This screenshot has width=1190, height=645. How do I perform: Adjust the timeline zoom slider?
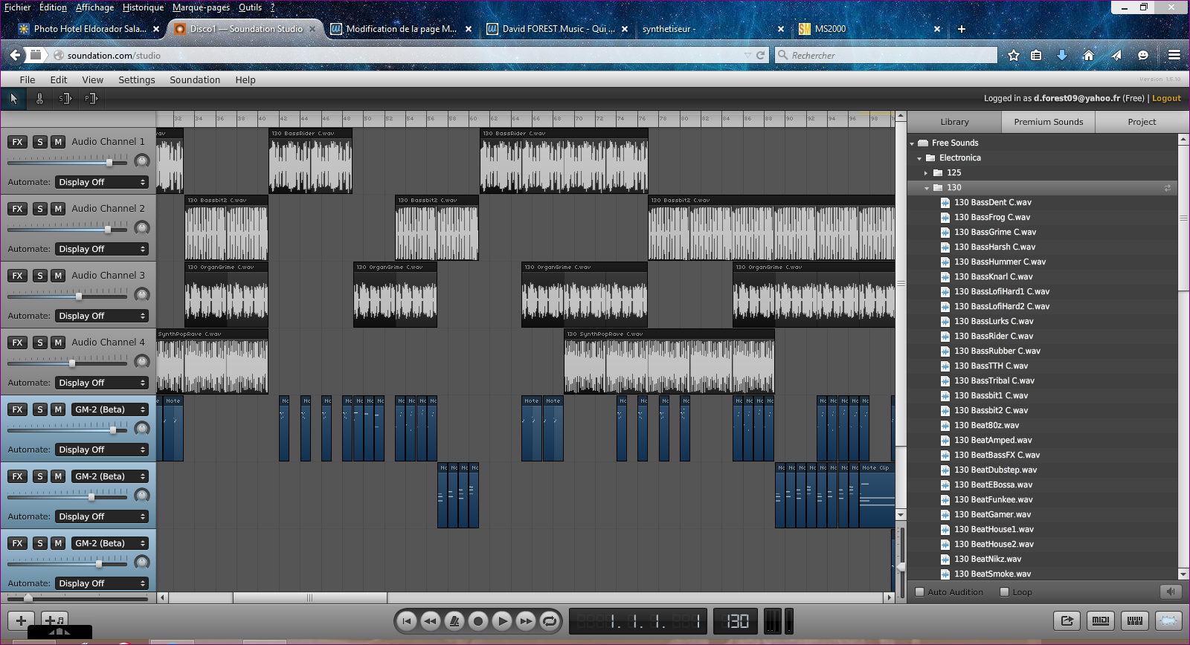(28, 597)
